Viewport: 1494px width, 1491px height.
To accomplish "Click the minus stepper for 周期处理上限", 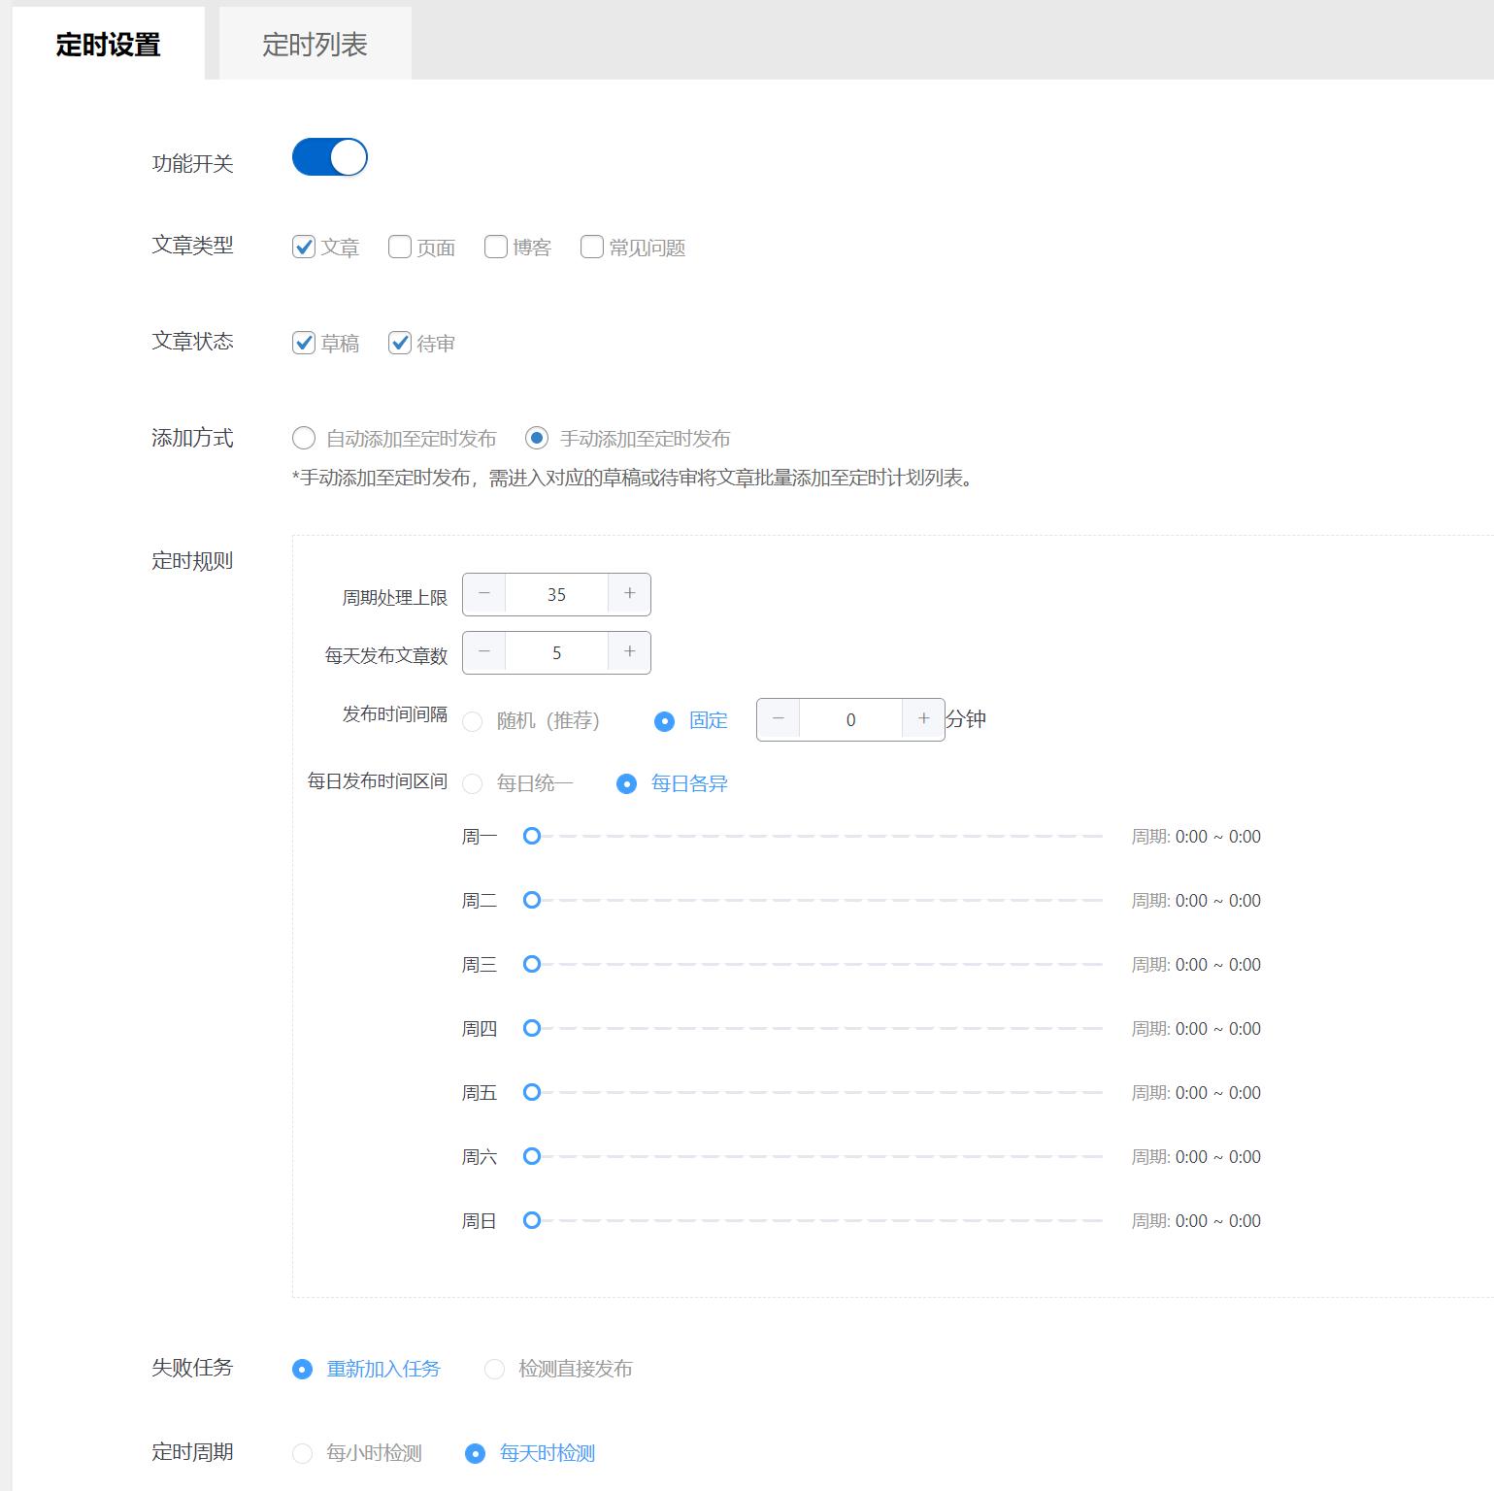I will tap(482, 594).
